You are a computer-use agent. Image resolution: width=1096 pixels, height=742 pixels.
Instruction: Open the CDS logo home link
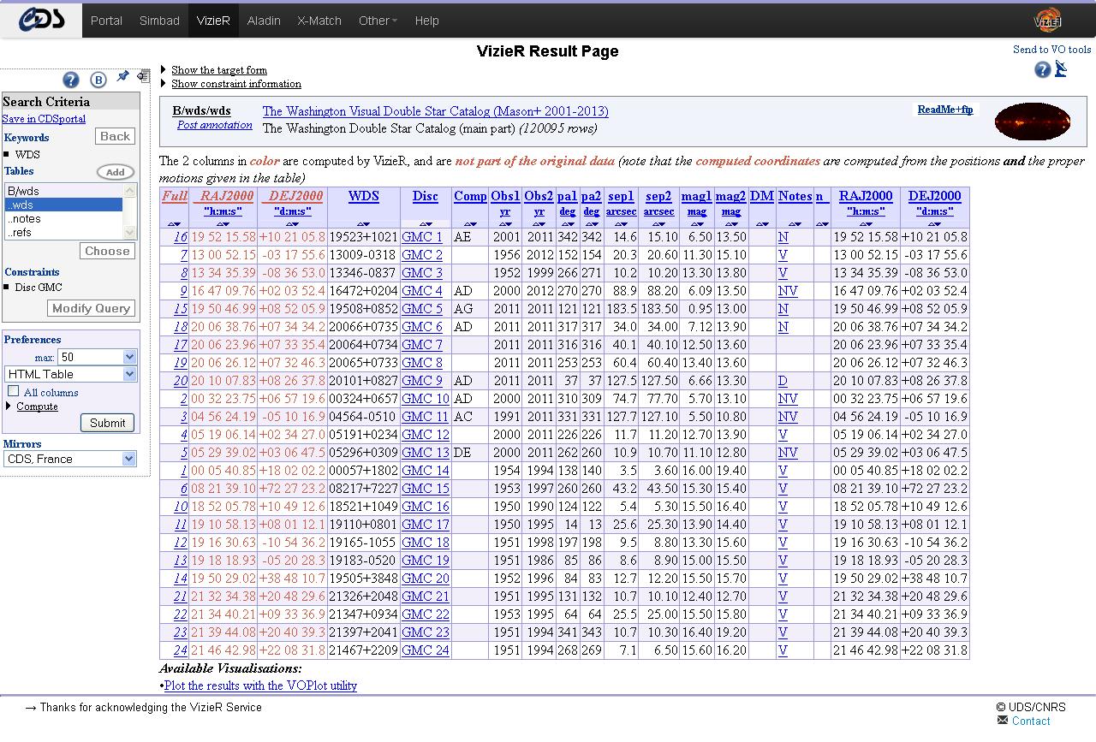tap(41, 20)
